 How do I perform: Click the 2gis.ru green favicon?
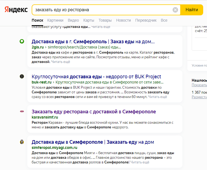coord(22,41)
